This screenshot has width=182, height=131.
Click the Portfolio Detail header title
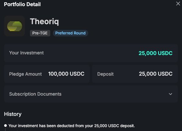(22, 4)
